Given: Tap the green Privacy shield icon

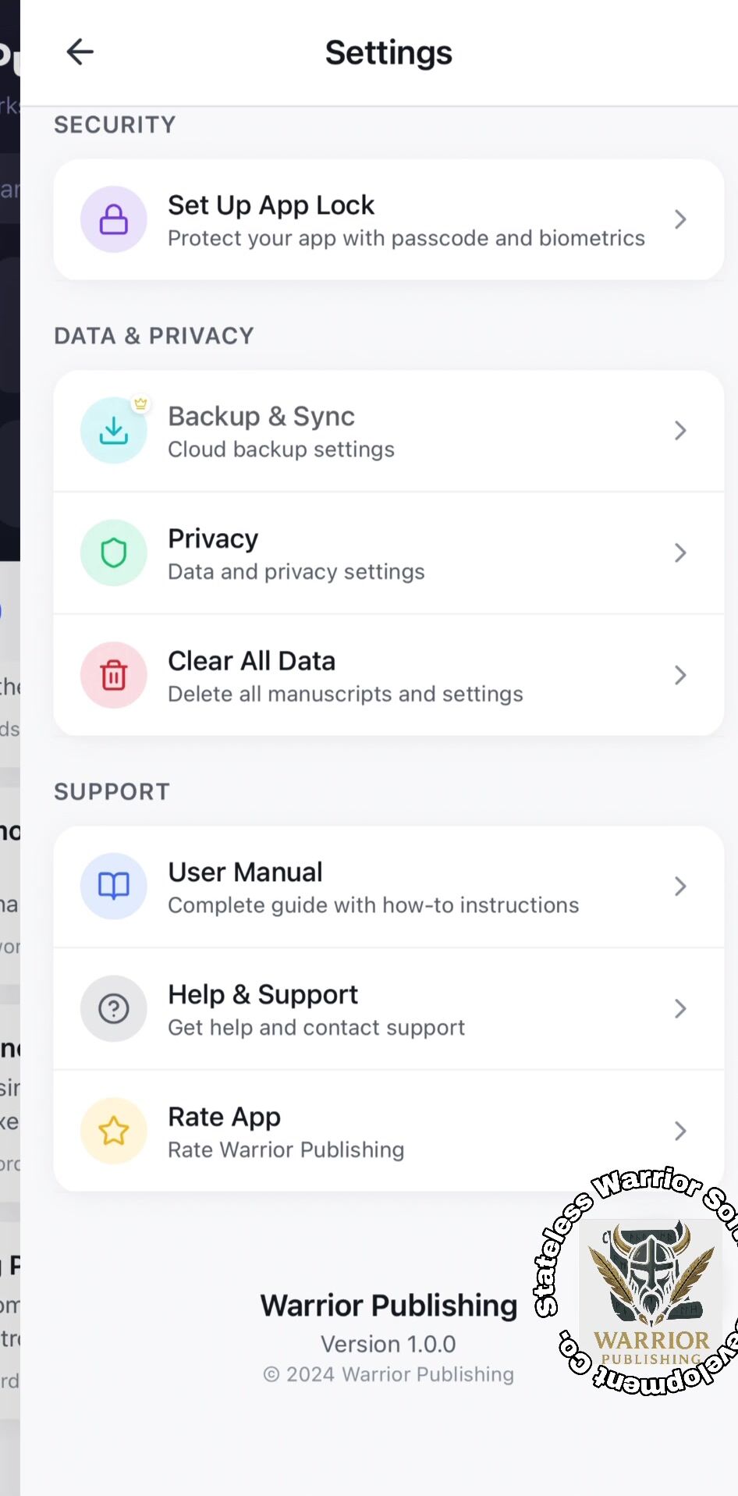Looking at the screenshot, I should click(x=114, y=553).
